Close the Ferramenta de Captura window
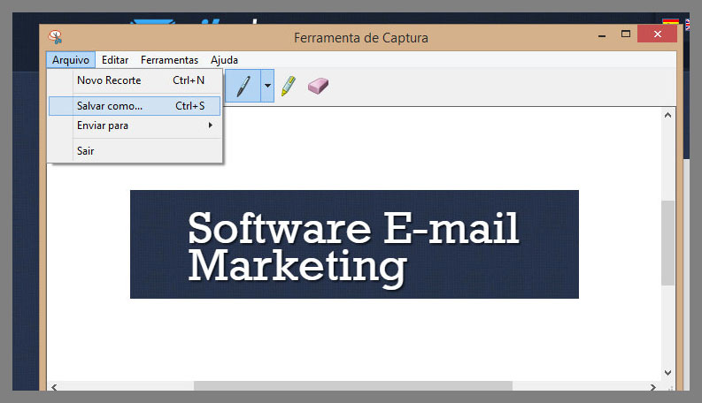The width and height of the screenshot is (702, 403). coord(657,34)
